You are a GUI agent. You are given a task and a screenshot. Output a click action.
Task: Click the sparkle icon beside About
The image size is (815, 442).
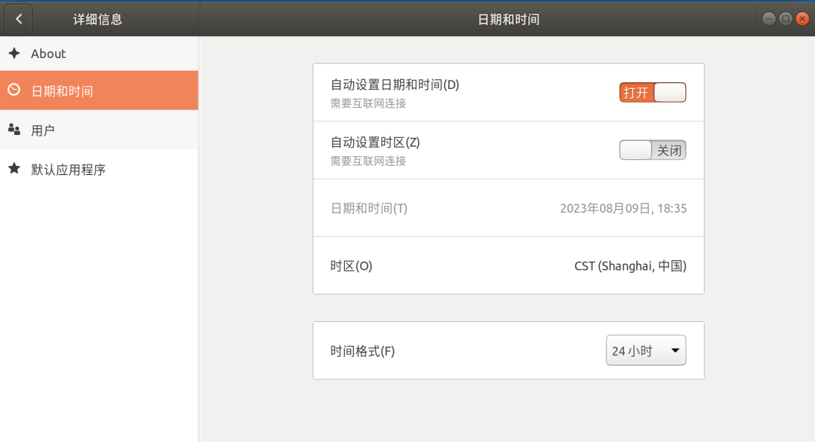click(x=14, y=54)
